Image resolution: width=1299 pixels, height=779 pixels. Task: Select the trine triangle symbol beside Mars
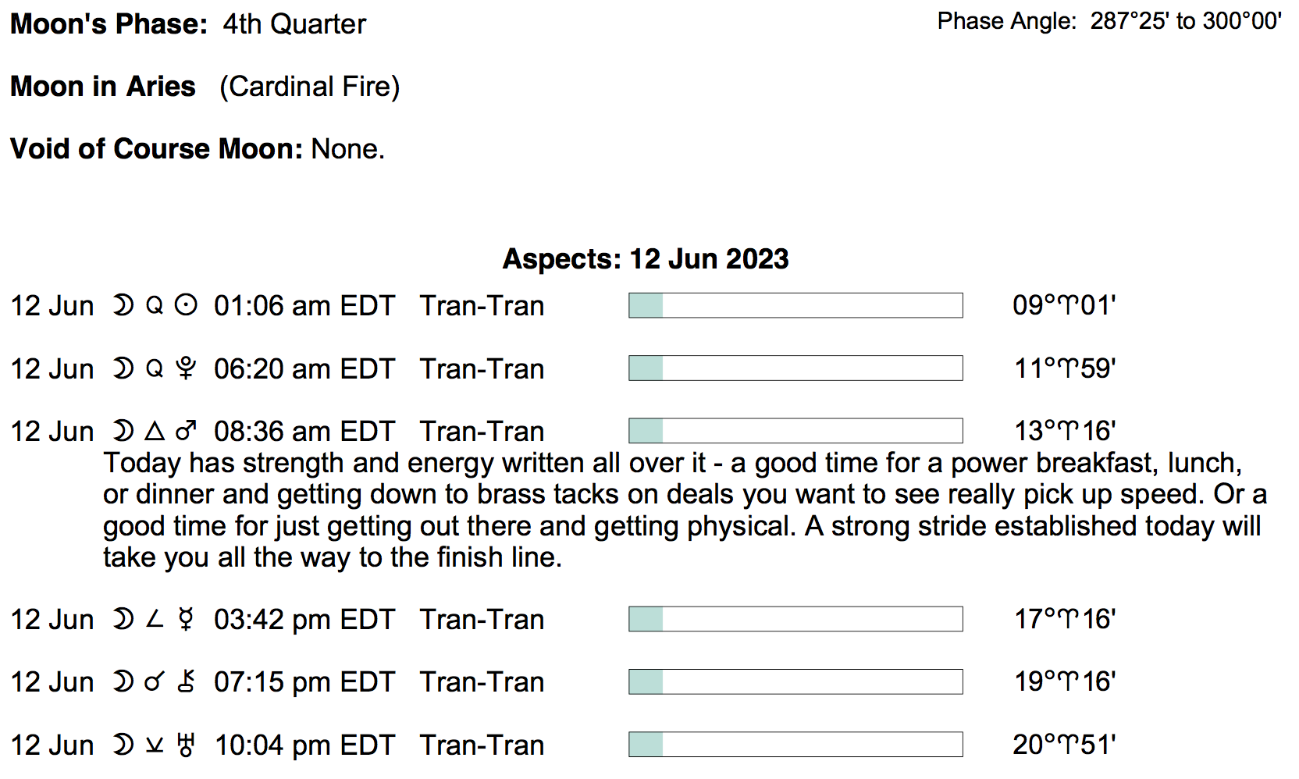[x=155, y=431]
